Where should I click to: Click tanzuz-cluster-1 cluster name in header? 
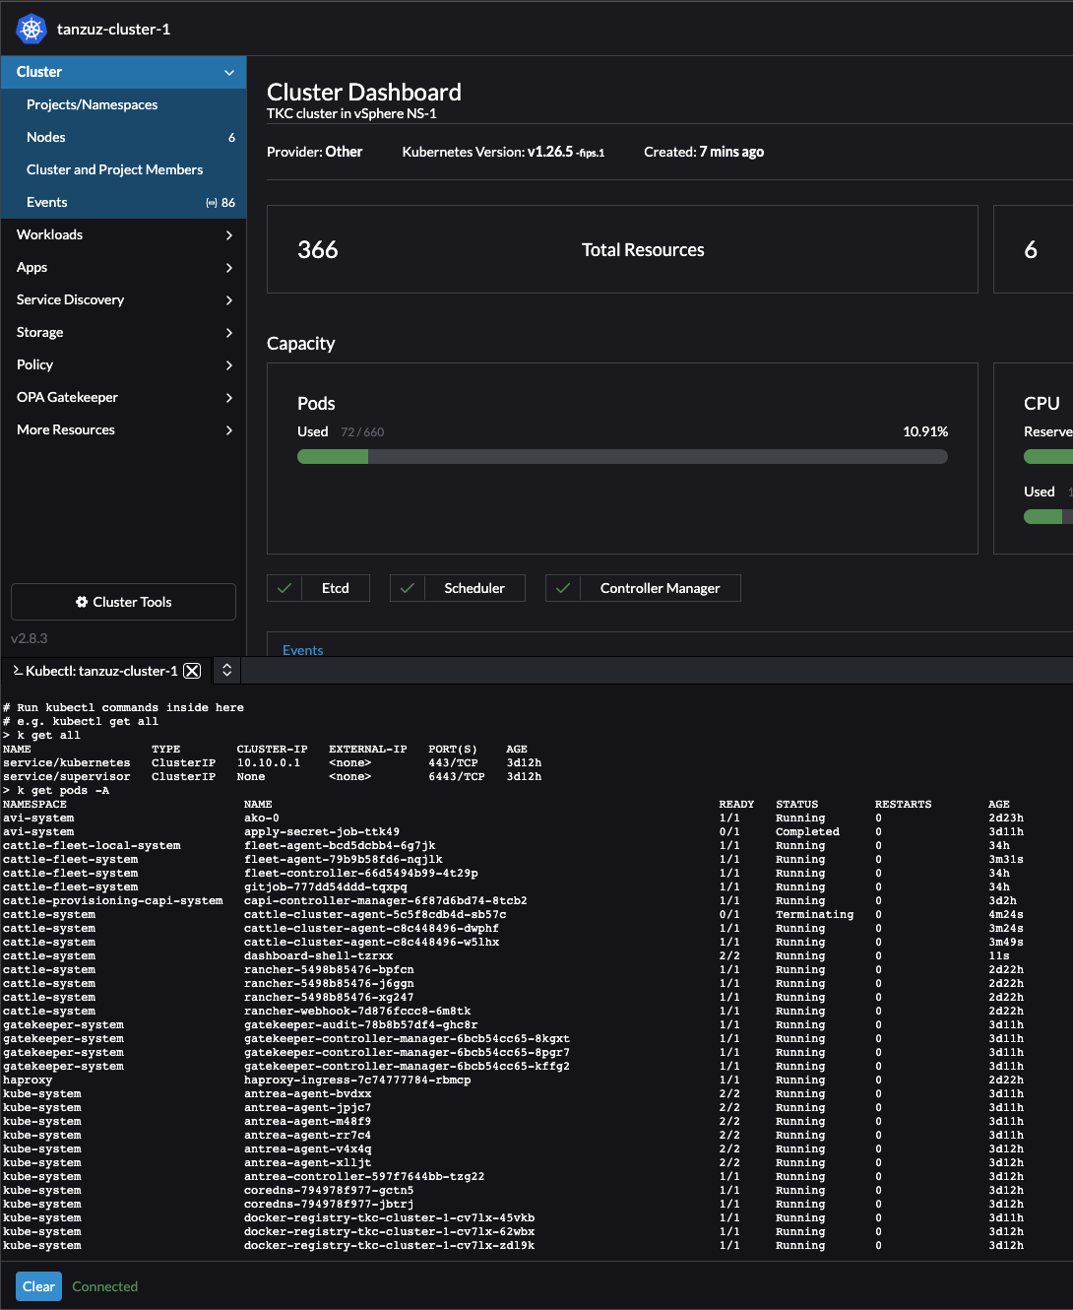[x=114, y=30]
